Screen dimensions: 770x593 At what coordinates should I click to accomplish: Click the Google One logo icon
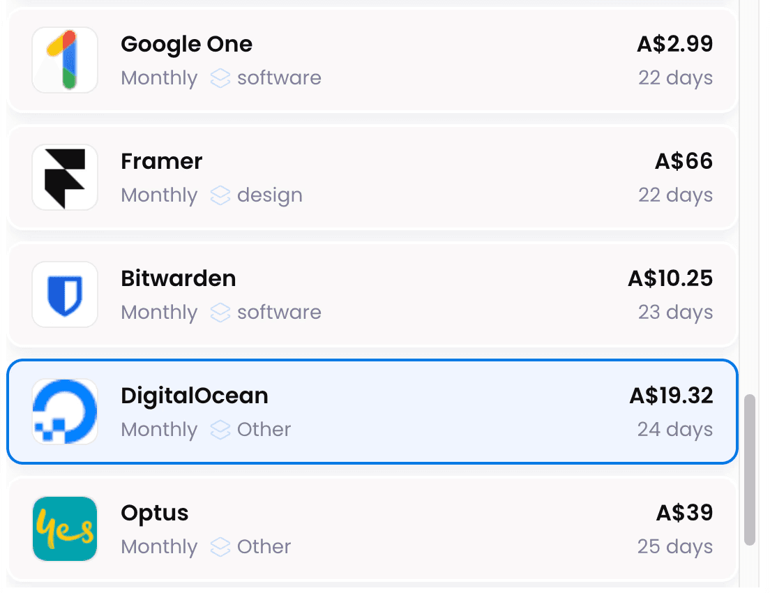click(65, 60)
